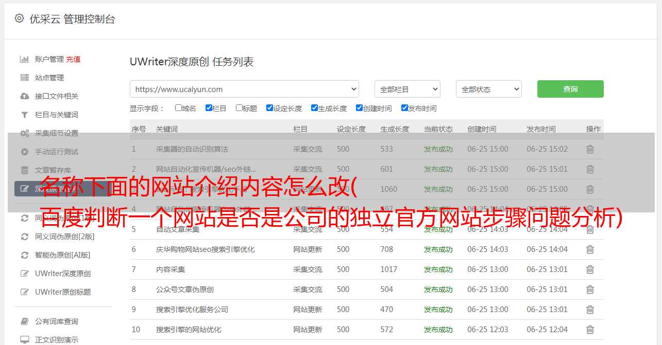Click the server icon for 站点管理

click(x=24, y=78)
